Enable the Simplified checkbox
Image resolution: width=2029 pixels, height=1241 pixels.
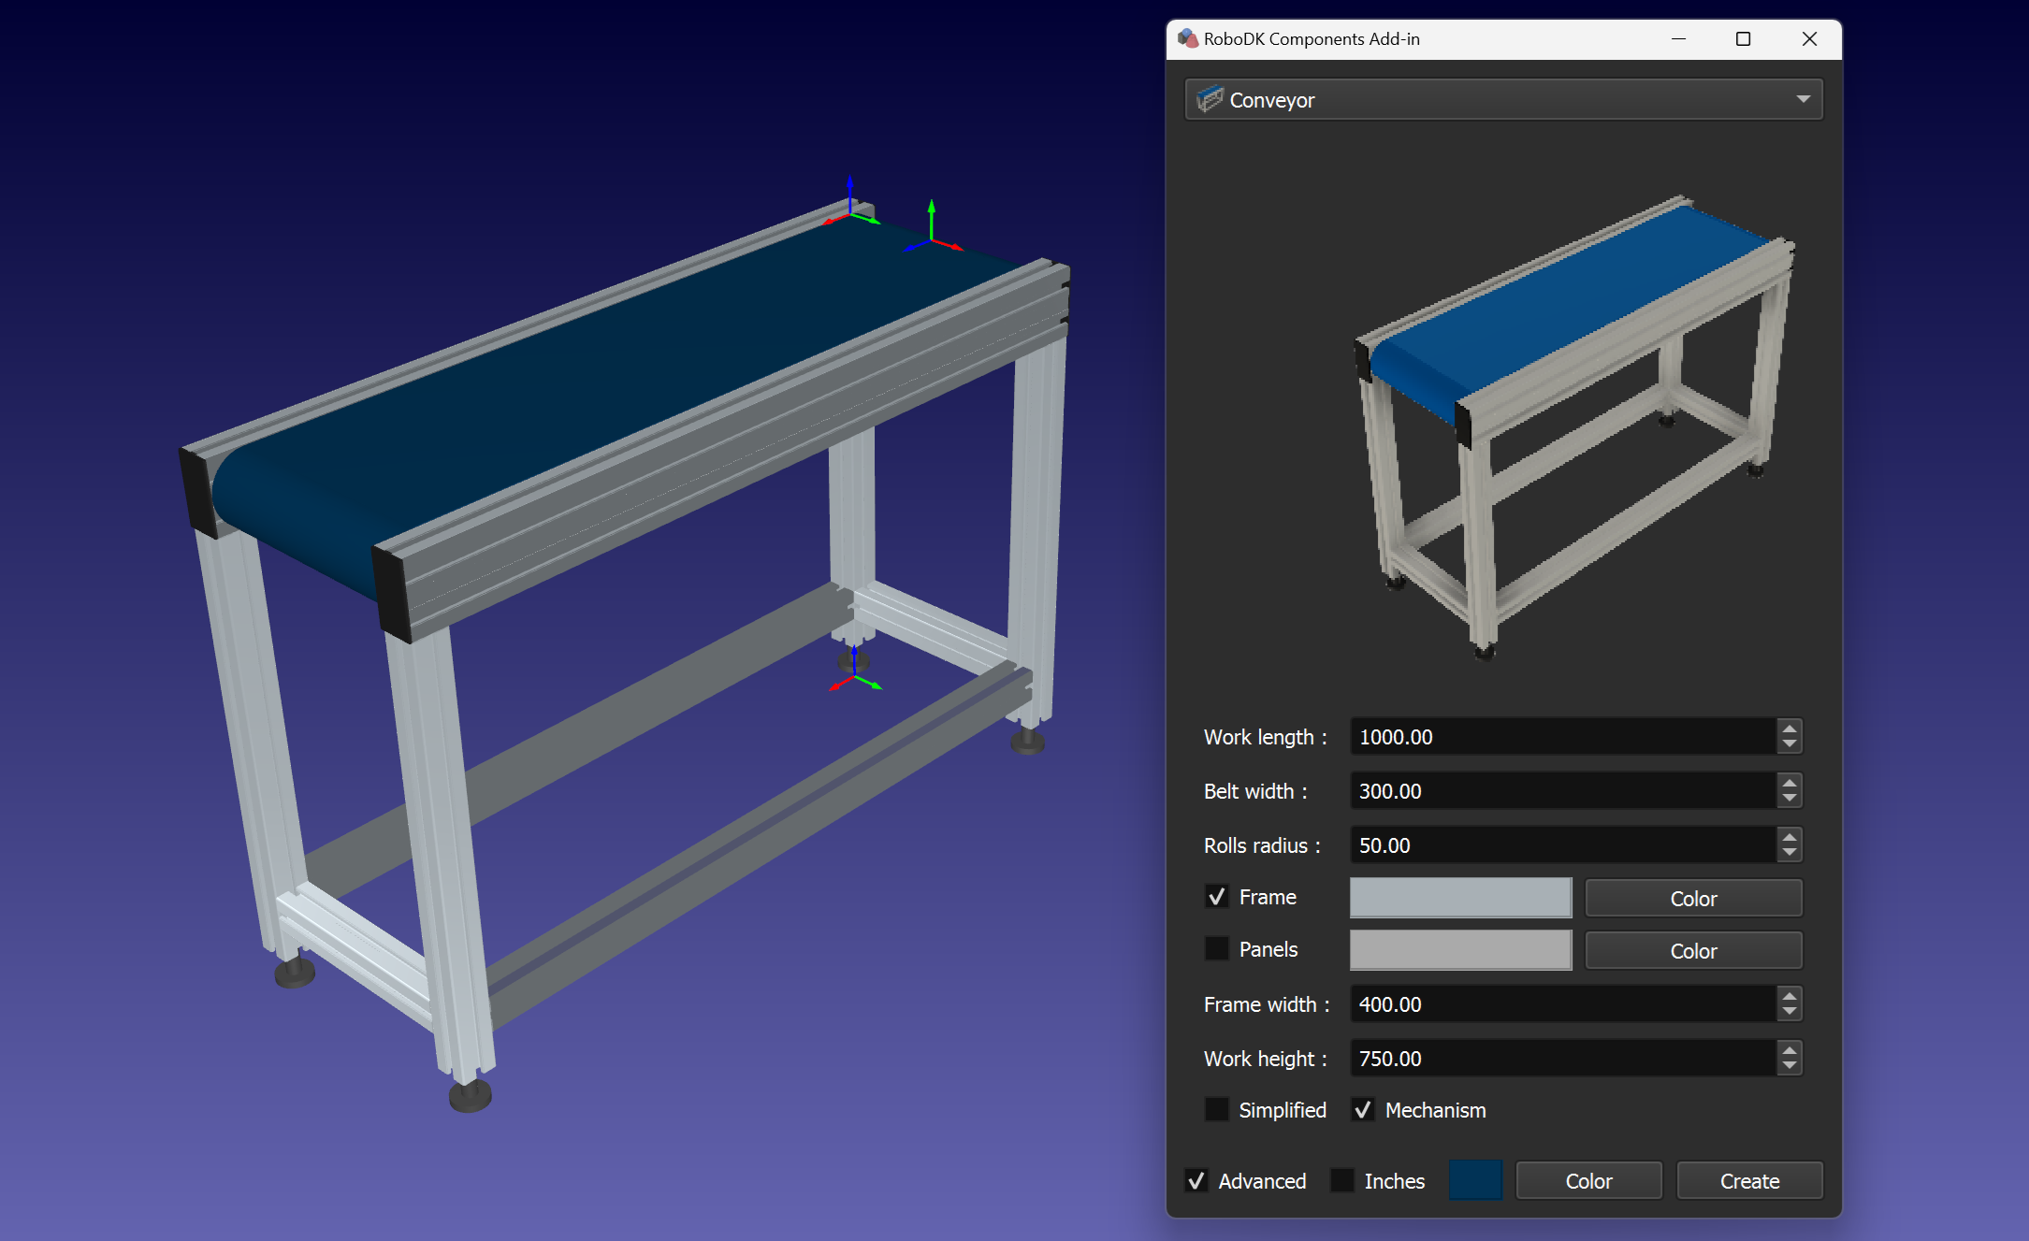pos(1216,1109)
